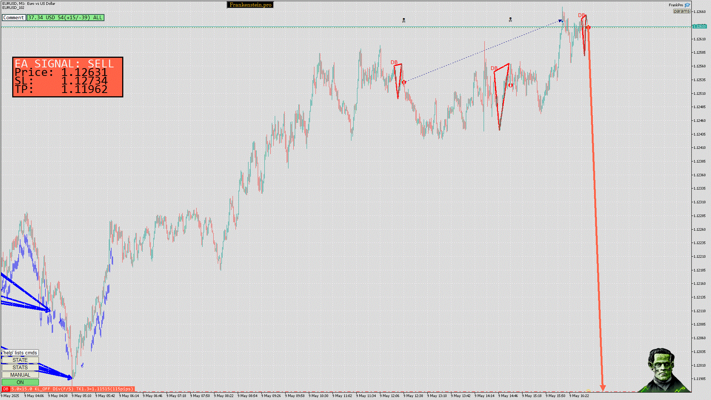This screenshot has width=711, height=400.
Task: Click the highlighted 1.12633 current price tag
Action: 700,26
